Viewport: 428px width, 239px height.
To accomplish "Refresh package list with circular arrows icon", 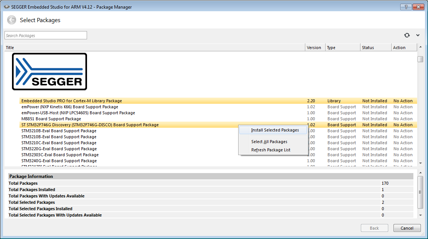I will tap(407, 35).
